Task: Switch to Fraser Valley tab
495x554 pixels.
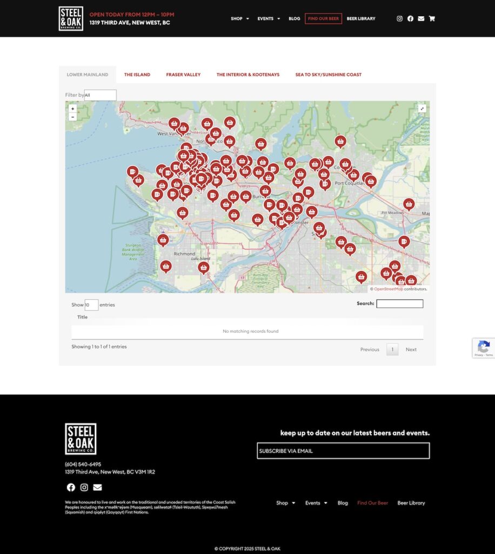Action: point(183,75)
